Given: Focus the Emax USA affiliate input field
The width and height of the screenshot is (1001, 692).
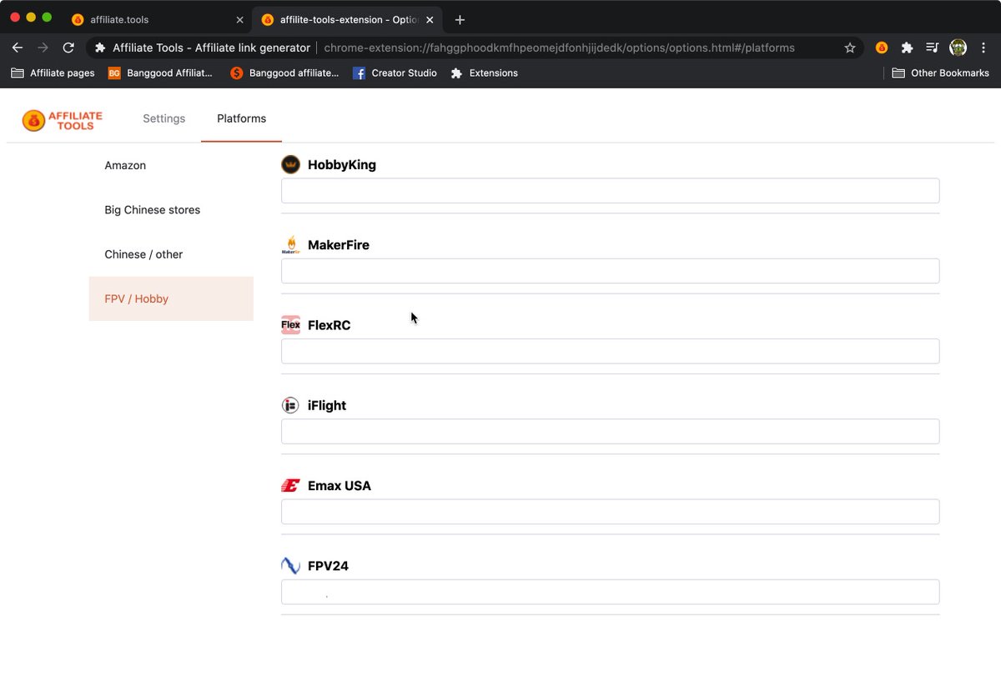Looking at the screenshot, I should point(610,511).
